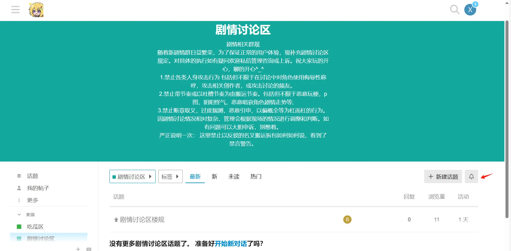Go to 我的帖子 in sidebar
Viewport: 511px width, 251px height.
[38, 188]
